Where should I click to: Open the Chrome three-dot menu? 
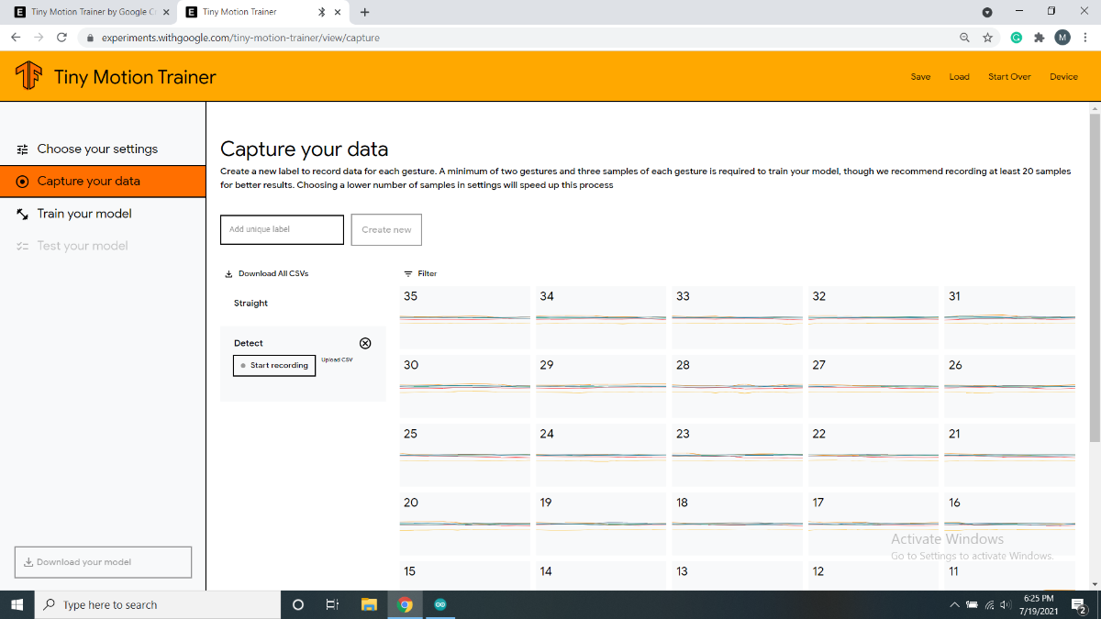[1085, 38]
